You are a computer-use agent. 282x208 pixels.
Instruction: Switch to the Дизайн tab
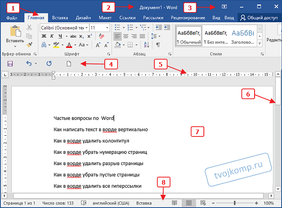(x=83, y=18)
